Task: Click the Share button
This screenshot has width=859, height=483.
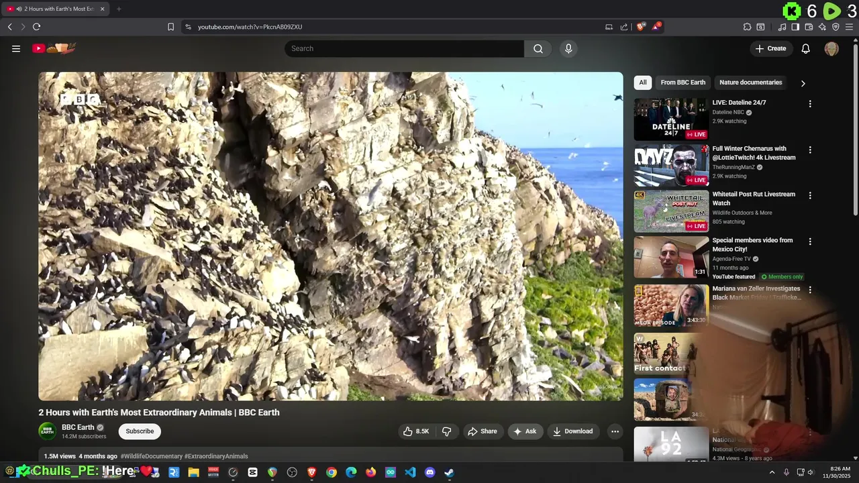Action: click(x=483, y=431)
